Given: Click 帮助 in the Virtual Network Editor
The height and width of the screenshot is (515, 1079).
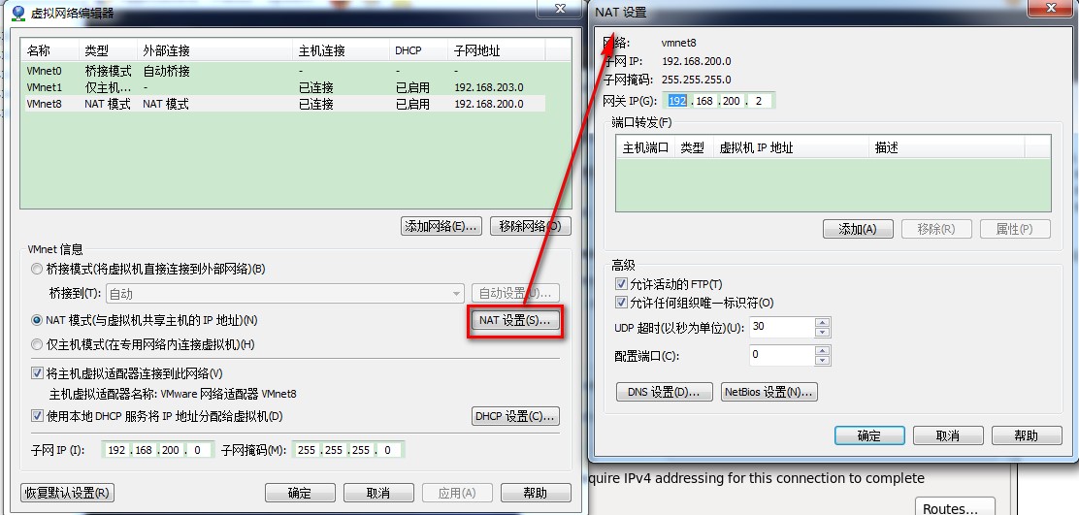Looking at the screenshot, I should point(536,493).
